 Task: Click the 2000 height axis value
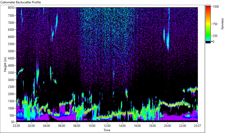click(x=11, y=94)
